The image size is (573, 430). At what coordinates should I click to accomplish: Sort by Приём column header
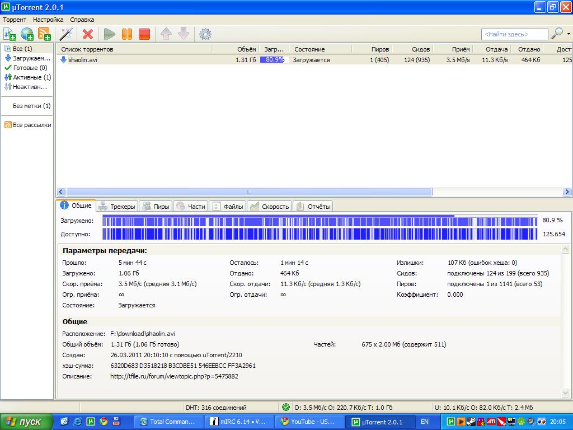(x=453, y=49)
